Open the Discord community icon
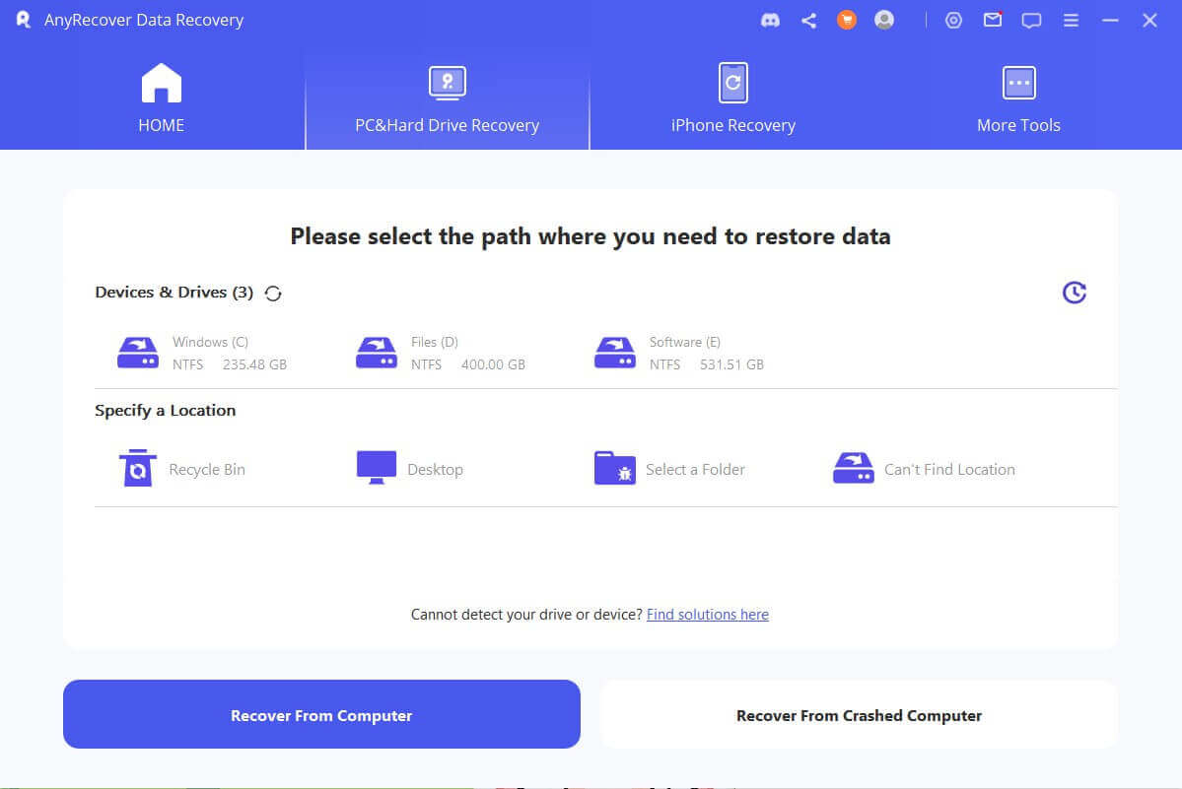Viewport: 1182px width, 789px height. pyautogui.click(x=770, y=20)
